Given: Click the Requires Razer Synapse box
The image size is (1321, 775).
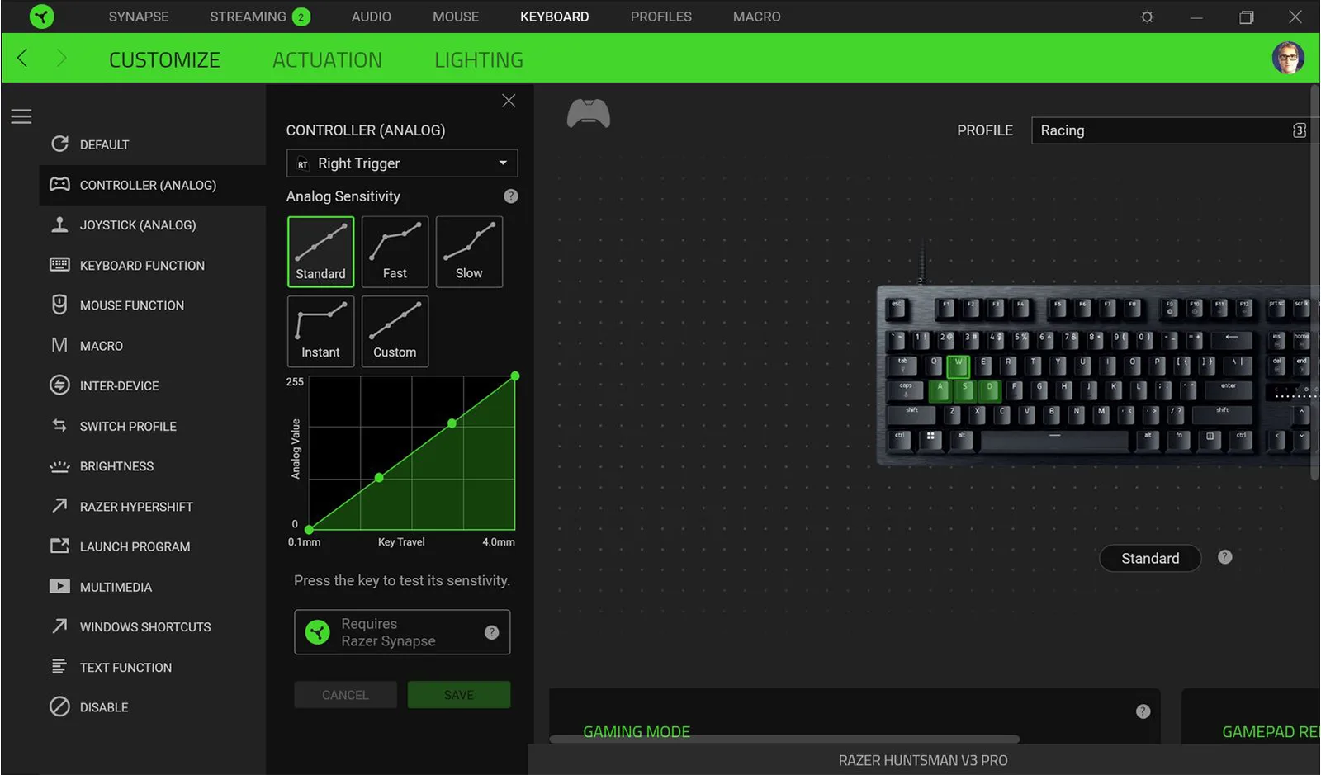Looking at the screenshot, I should 402,632.
